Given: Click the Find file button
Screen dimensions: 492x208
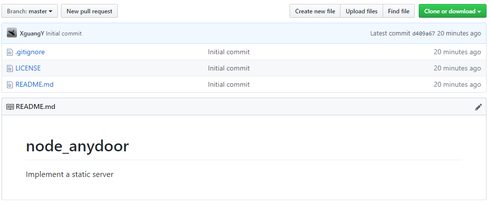Looking at the screenshot, I should (398, 11).
